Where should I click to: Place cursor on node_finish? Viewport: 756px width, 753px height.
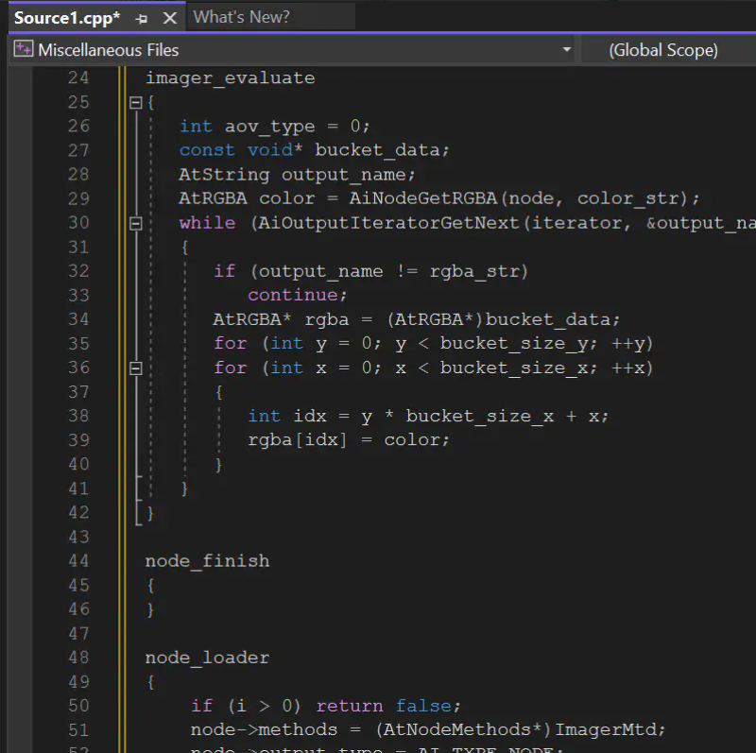[207, 561]
